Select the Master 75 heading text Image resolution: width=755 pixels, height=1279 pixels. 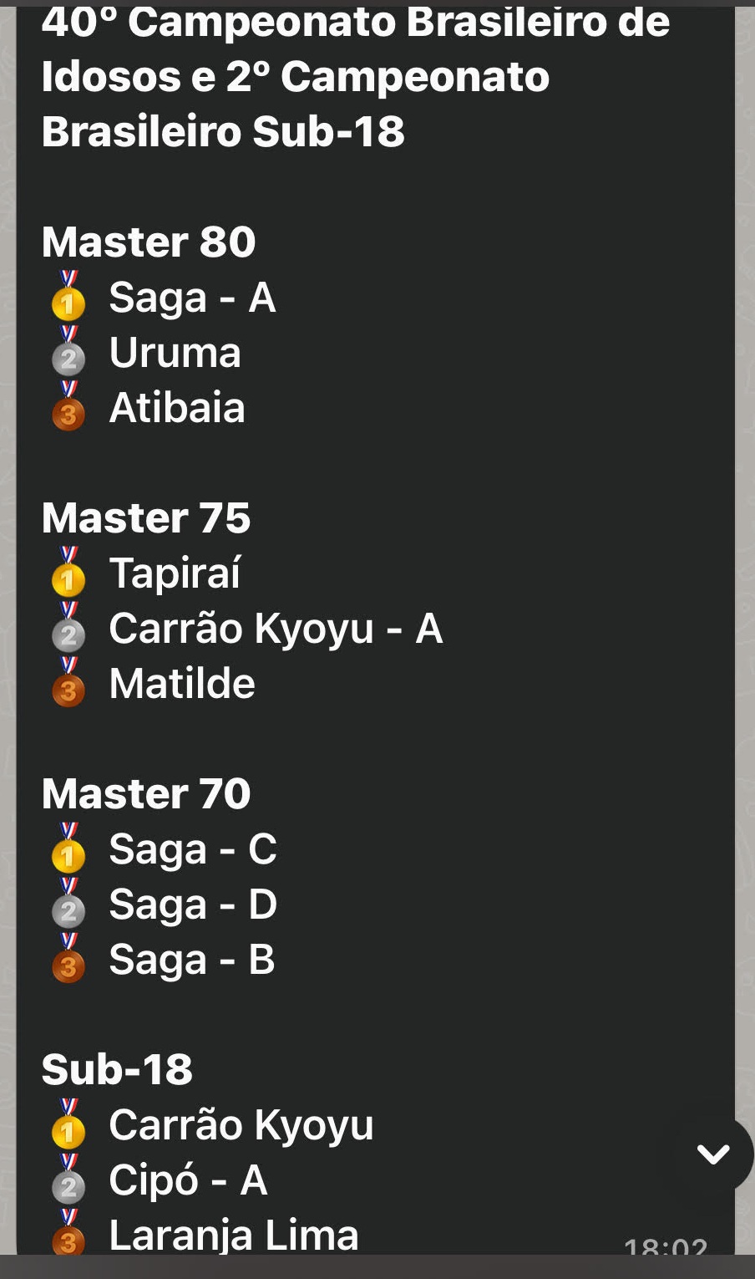click(146, 518)
